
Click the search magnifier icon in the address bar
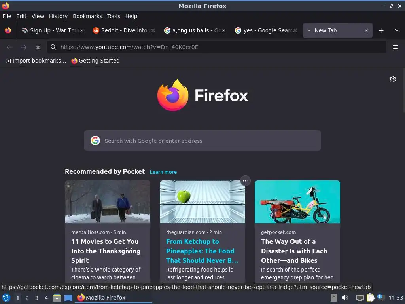pos(53,47)
